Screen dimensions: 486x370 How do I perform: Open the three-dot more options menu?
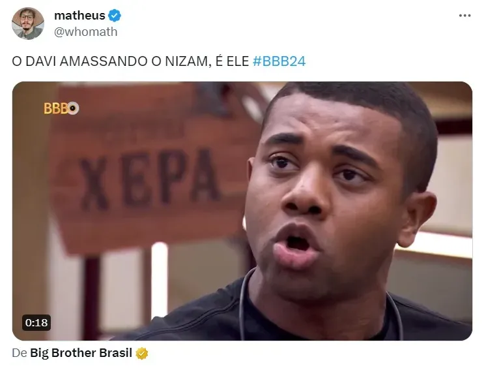click(x=465, y=16)
